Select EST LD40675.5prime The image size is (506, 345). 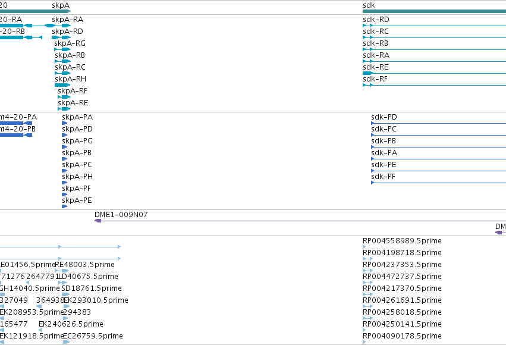click(x=88, y=277)
